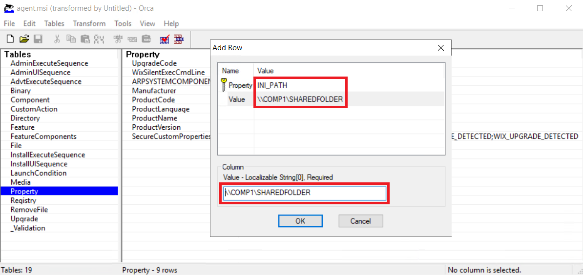Select the CustomAction table in list
Screen dimensions: 583x275
pos(34,109)
